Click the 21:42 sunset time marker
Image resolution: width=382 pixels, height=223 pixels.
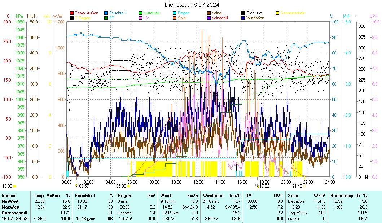[x=297, y=186]
